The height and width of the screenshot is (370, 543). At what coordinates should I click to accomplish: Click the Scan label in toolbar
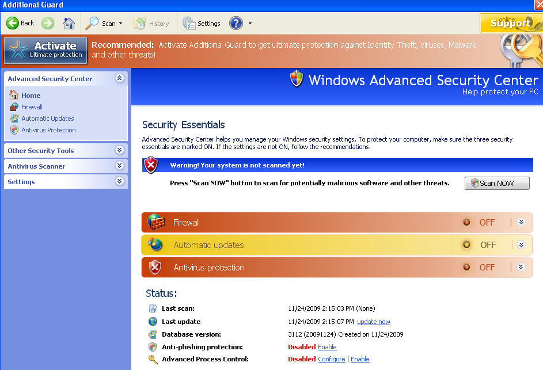[109, 24]
